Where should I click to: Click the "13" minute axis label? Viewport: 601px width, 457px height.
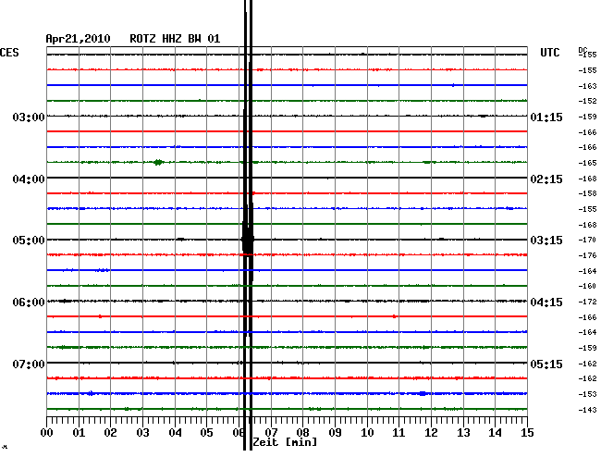pos(463,433)
